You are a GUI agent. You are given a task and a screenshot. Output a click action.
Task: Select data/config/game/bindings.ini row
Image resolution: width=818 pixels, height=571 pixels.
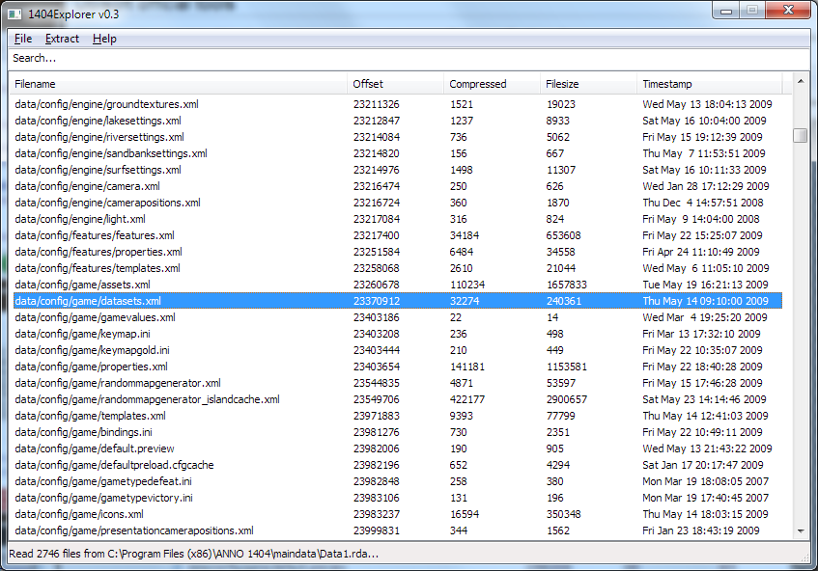tap(398, 432)
